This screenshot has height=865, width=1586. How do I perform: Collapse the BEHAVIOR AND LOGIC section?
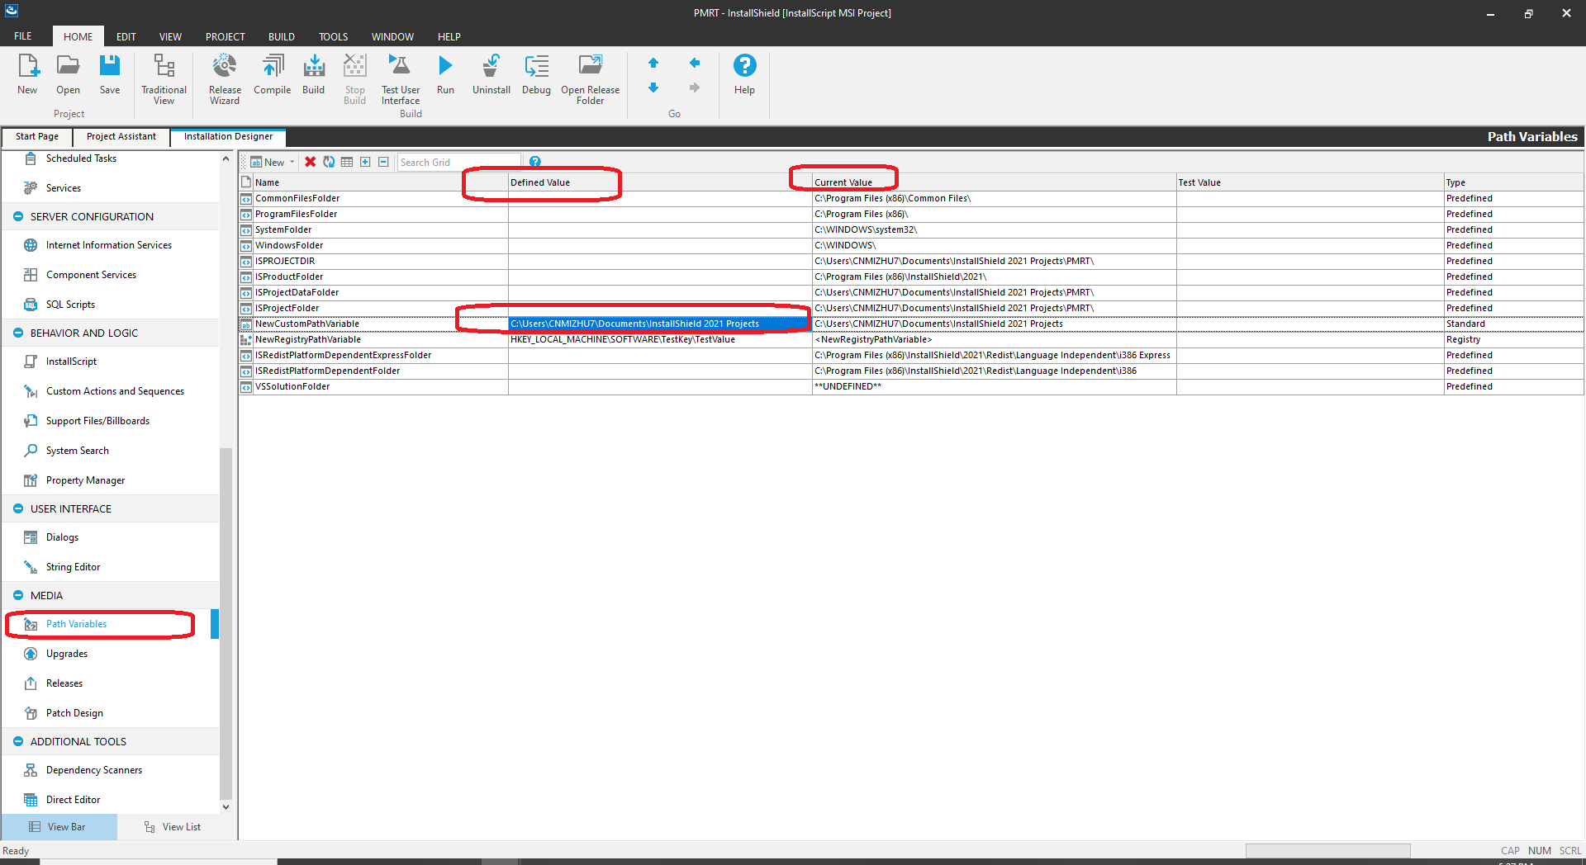18,333
